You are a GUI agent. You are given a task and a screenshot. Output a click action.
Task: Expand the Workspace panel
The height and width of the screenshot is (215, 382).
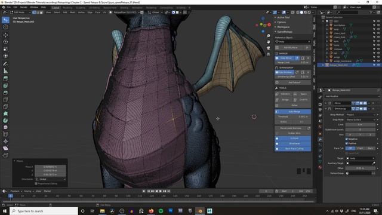point(283,27)
